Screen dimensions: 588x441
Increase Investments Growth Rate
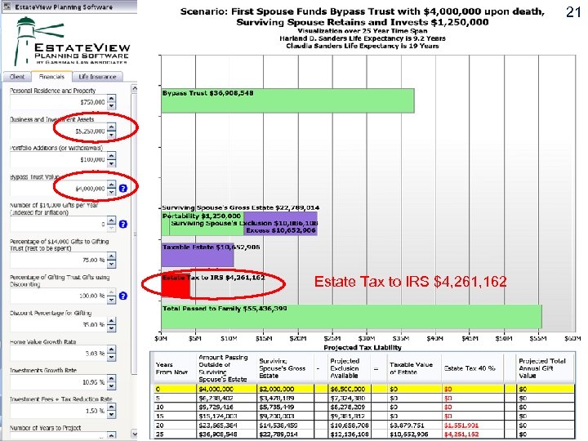click(x=111, y=378)
